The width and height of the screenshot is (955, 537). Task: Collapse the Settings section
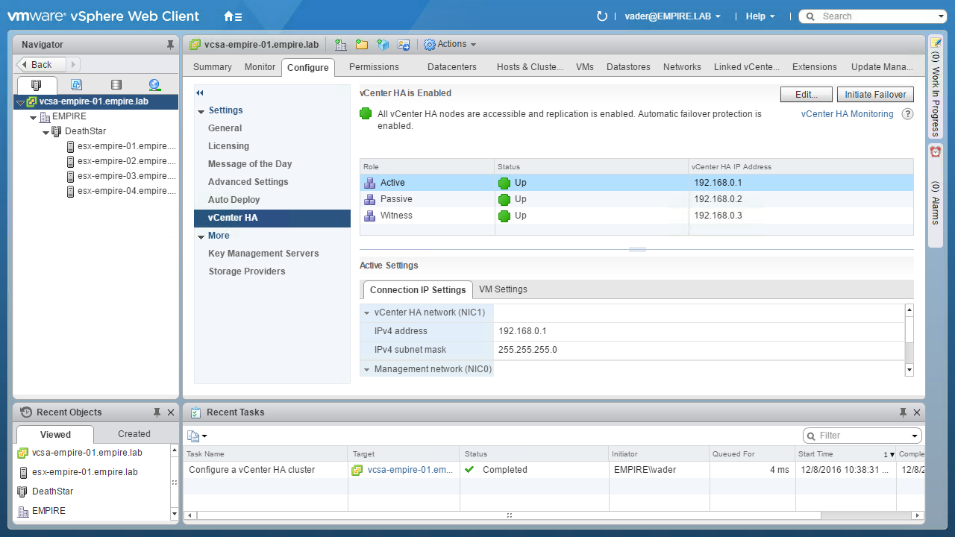201,111
